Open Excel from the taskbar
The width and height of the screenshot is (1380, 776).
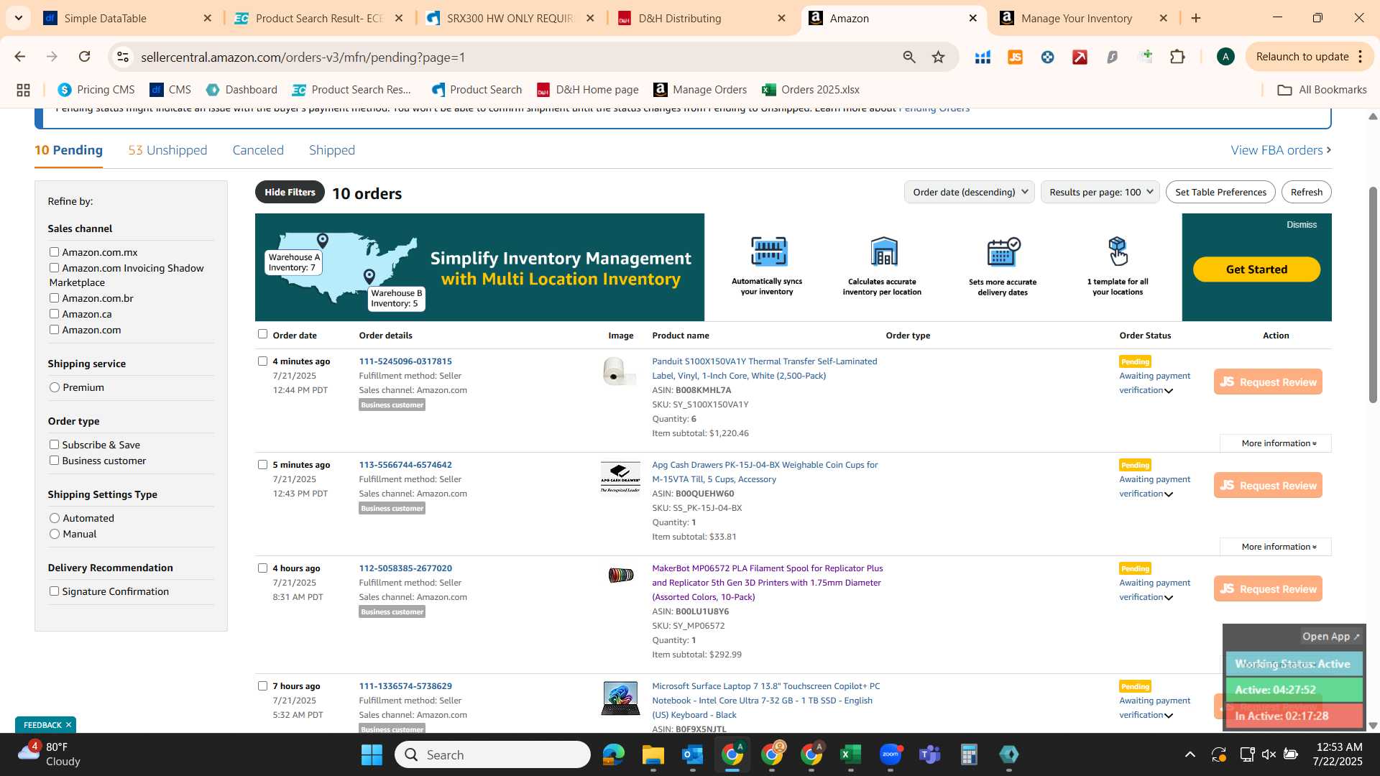[x=850, y=754]
